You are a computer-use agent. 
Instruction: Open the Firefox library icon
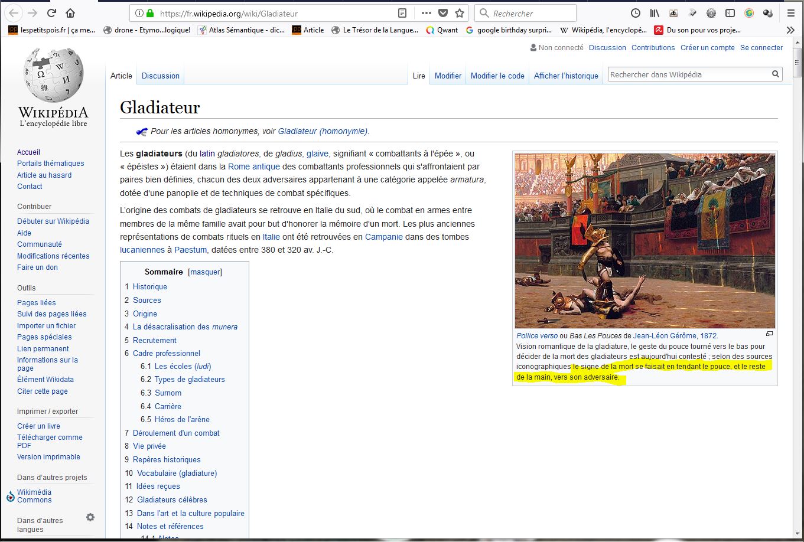(x=655, y=13)
